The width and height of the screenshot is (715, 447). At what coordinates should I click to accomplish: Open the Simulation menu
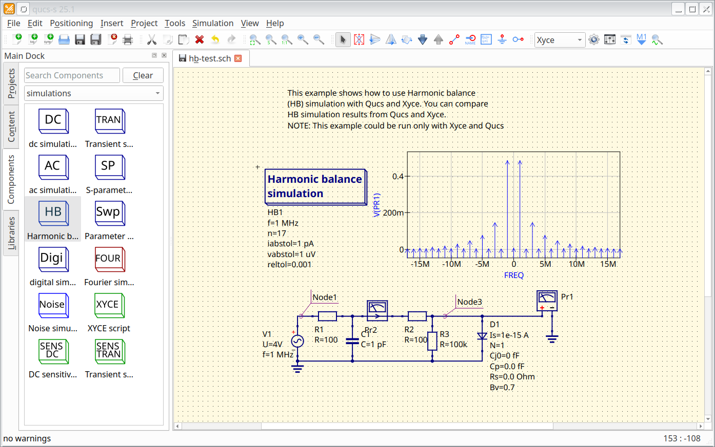coord(212,23)
